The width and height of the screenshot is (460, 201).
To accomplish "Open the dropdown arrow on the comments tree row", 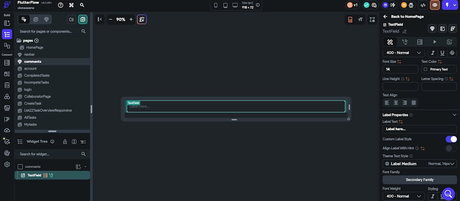I will pos(86,167).
